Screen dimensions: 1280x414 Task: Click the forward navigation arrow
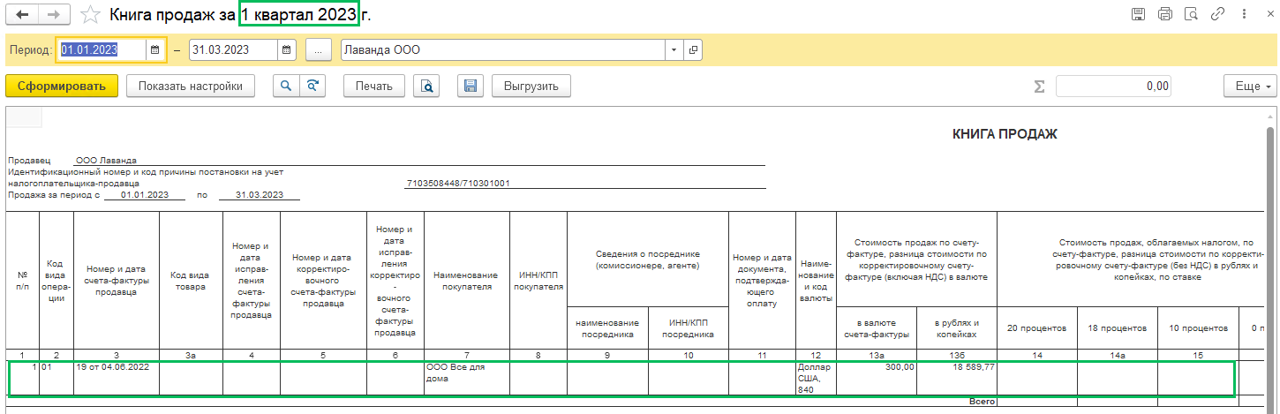click(x=53, y=15)
